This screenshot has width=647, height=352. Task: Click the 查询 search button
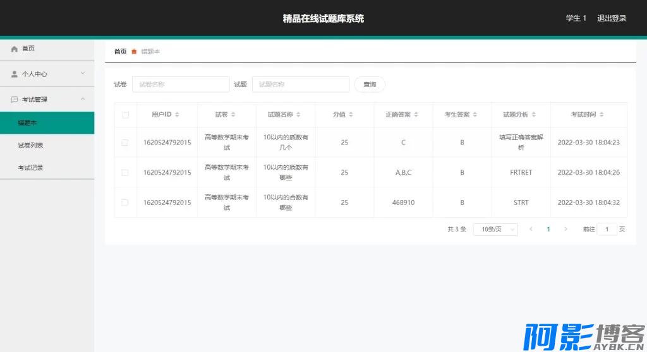pyautogui.click(x=370, y=85)
